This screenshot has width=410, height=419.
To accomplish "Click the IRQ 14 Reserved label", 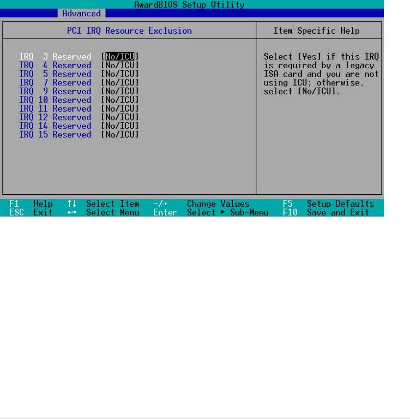I will 55,126.
